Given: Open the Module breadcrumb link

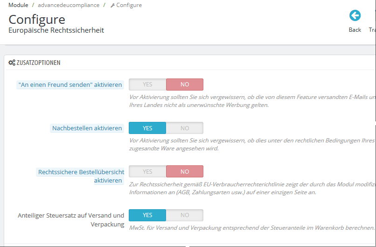Looking at the screenshot, I should pyautogui.click(x=18, y=5).
